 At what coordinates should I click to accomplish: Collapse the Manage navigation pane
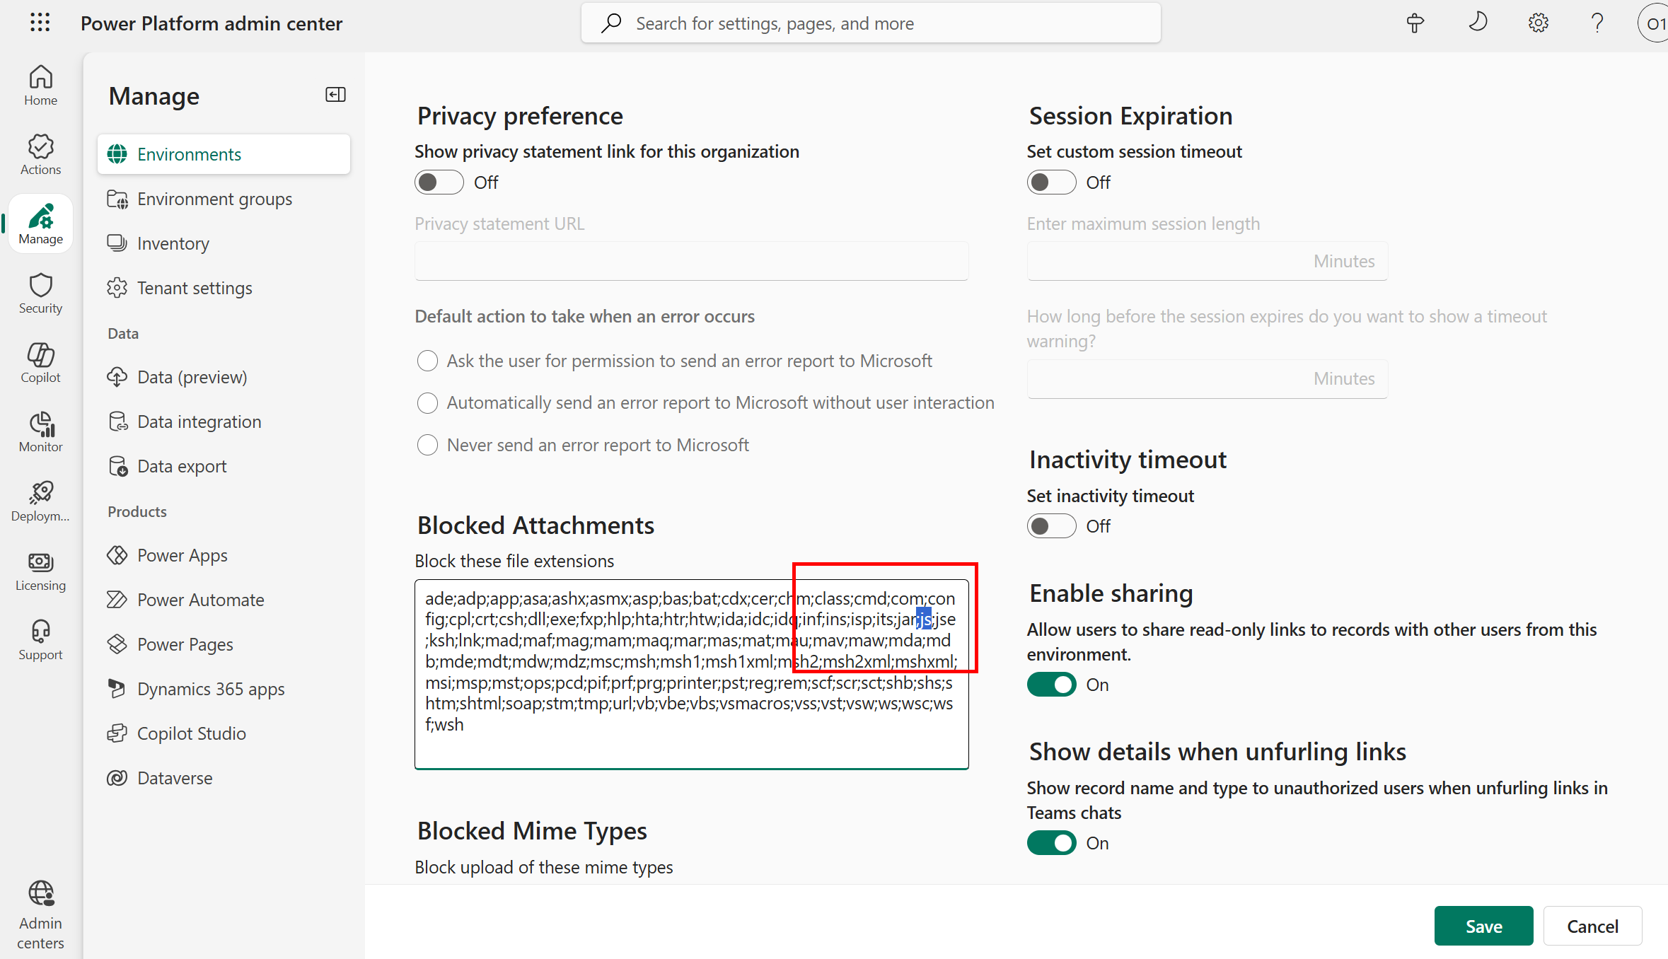click(x=335, y=94)
